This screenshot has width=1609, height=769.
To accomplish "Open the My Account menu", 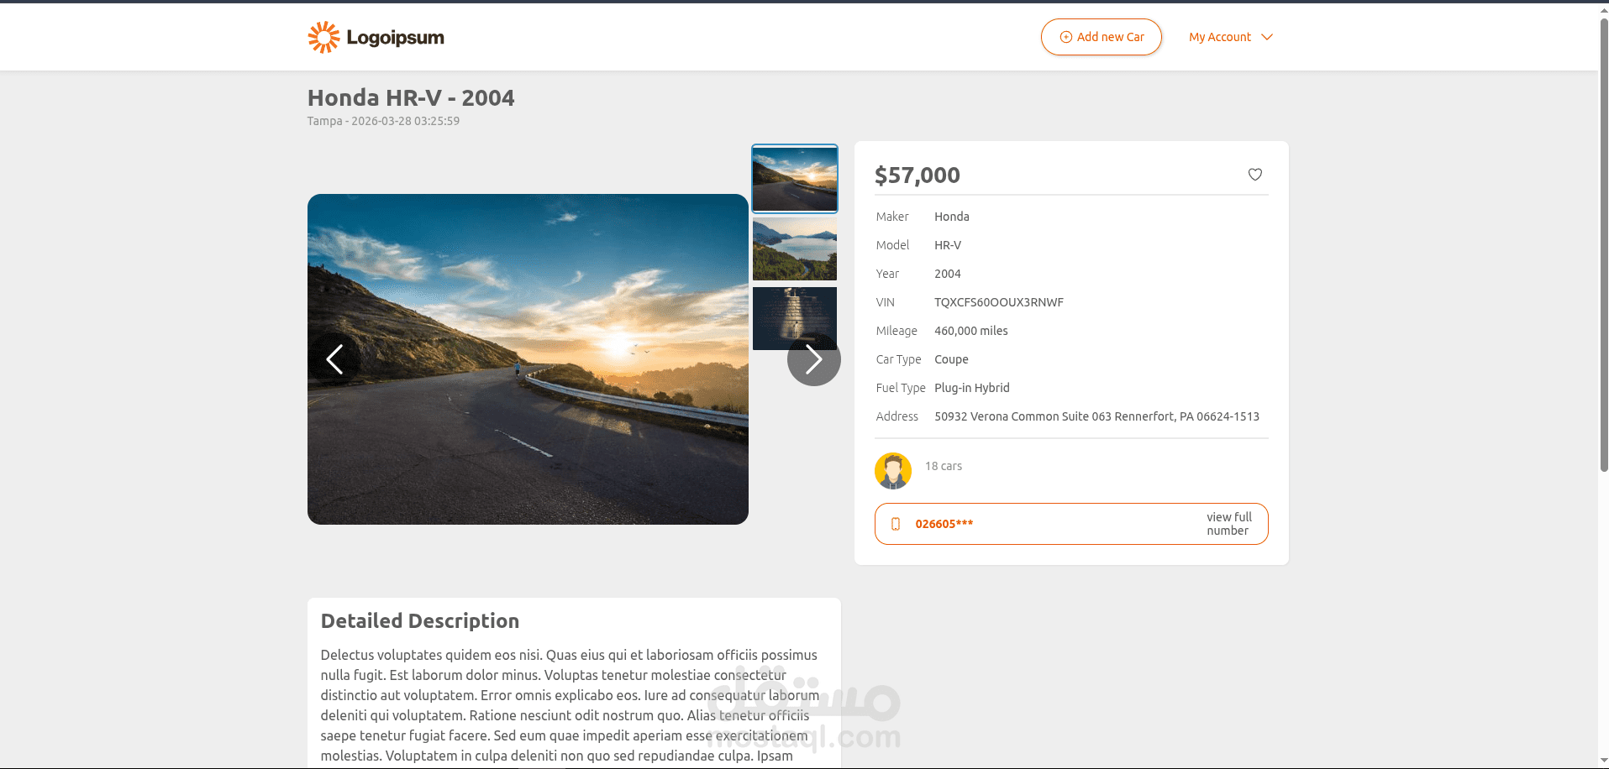I will [1220, 37].
